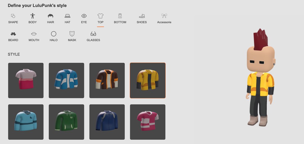Pick the blue and white jacket style
The width and height of the screenshot is (304, 144).
(66, 80)
